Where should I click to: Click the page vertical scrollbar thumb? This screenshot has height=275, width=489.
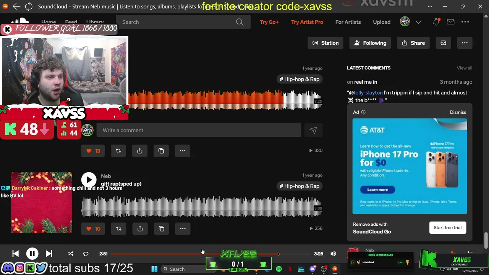(486, 240)
